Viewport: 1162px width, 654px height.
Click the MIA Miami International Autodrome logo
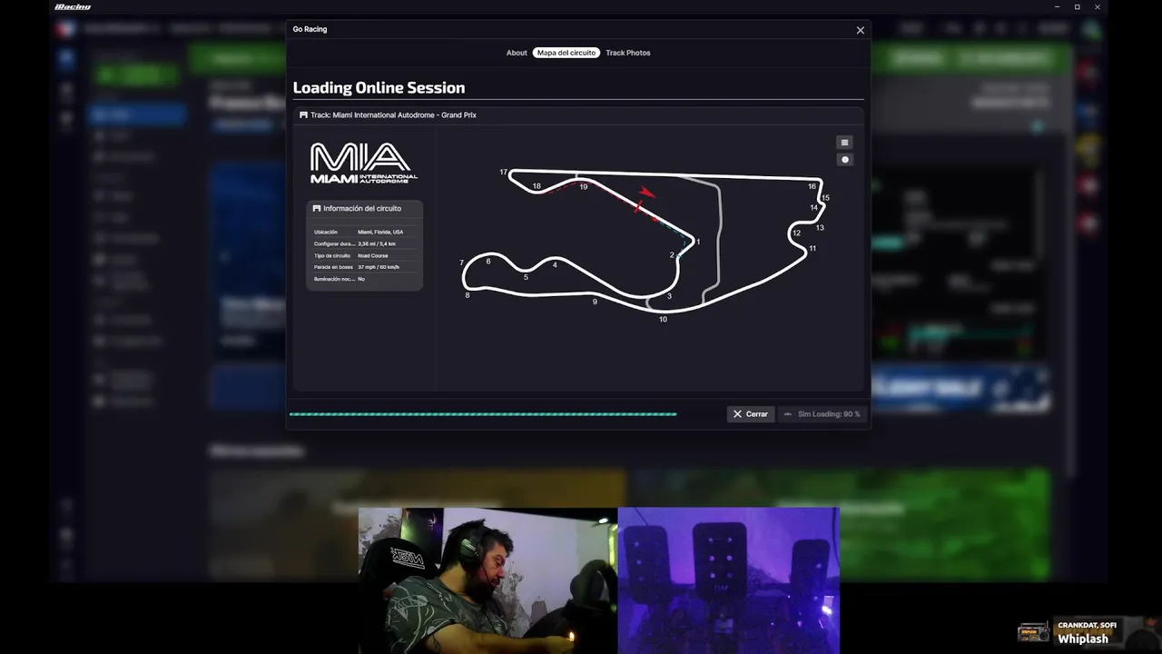coord(364,163)
